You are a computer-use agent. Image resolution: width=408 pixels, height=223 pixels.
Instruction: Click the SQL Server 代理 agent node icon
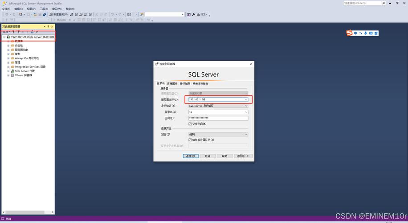[x=12, y=71]
